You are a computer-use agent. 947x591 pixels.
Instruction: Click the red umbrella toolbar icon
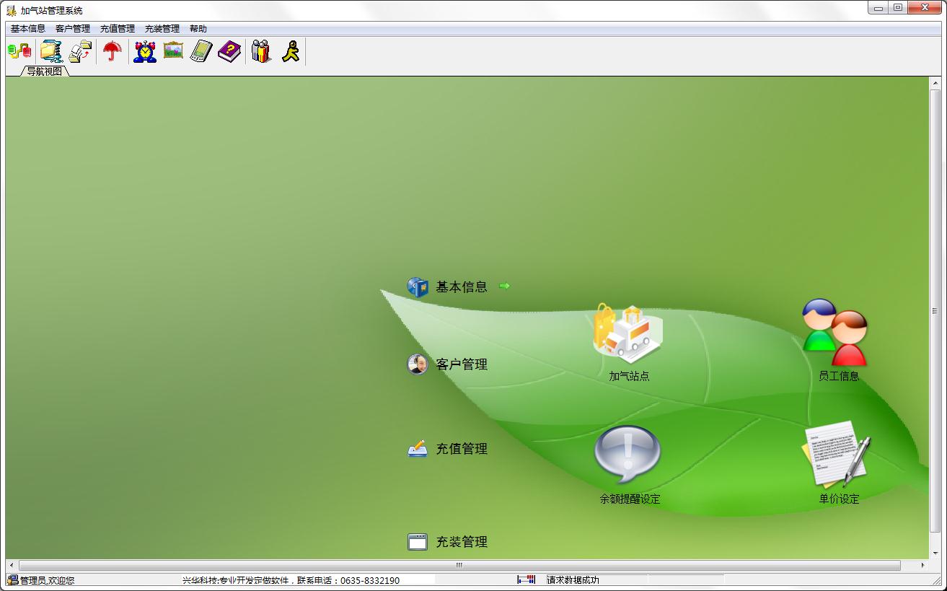113,52
